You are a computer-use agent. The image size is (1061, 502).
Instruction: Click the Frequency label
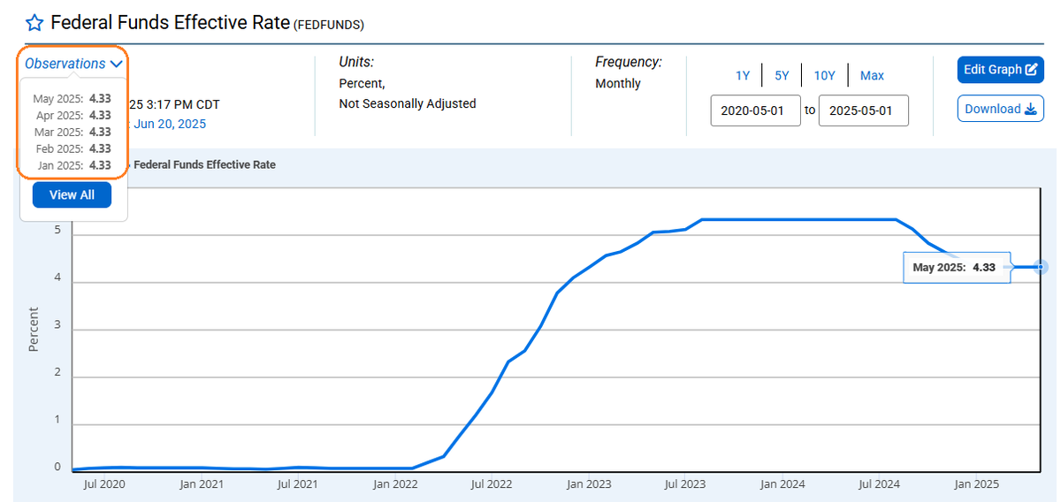click(x=629, y=62)
